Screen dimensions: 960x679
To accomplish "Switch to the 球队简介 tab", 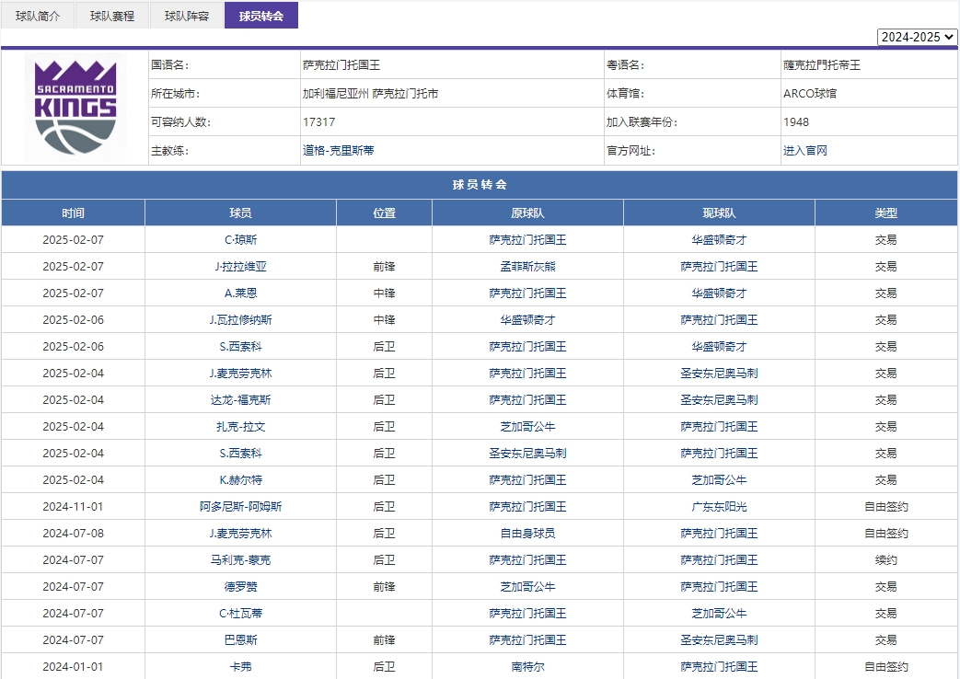I will (37, 15).
